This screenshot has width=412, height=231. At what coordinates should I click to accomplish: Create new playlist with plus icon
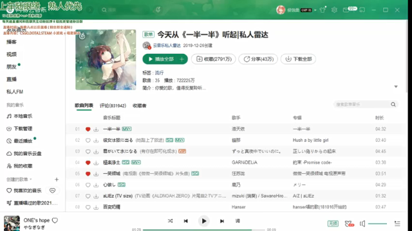(x=57, y=180)
